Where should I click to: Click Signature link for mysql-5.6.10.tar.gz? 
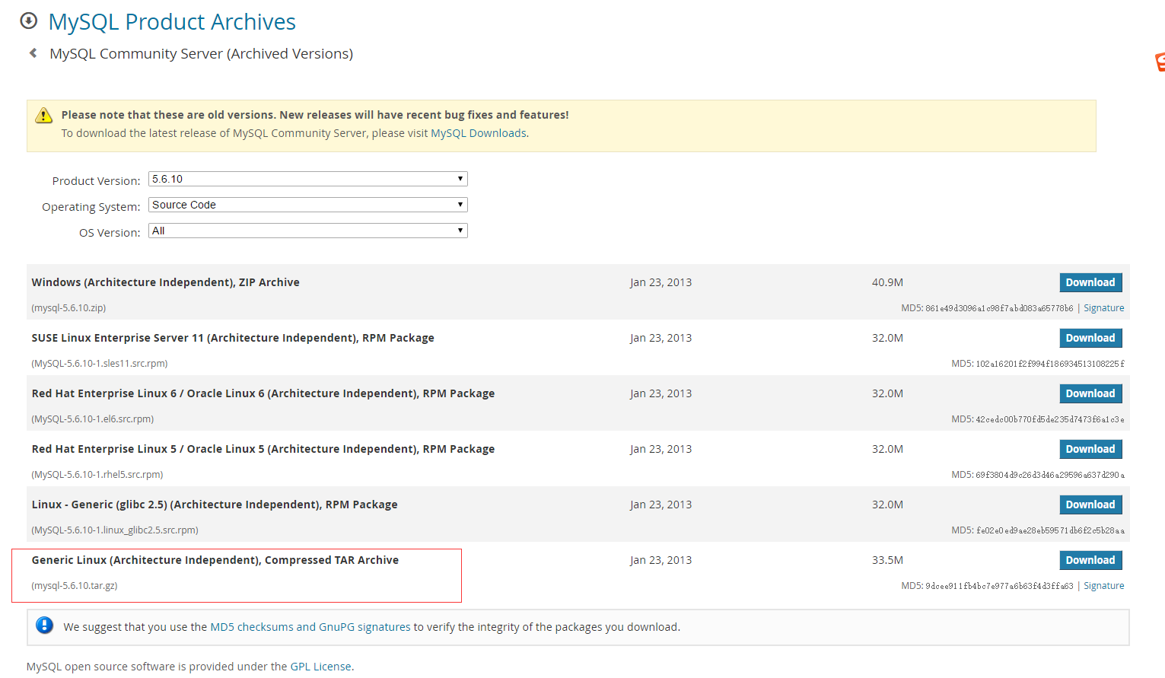(x=1103, y=585)
